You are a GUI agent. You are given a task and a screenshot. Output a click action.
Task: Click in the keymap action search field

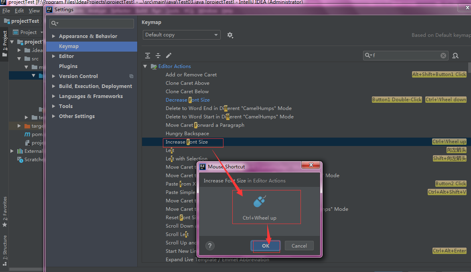pos(406,56)
